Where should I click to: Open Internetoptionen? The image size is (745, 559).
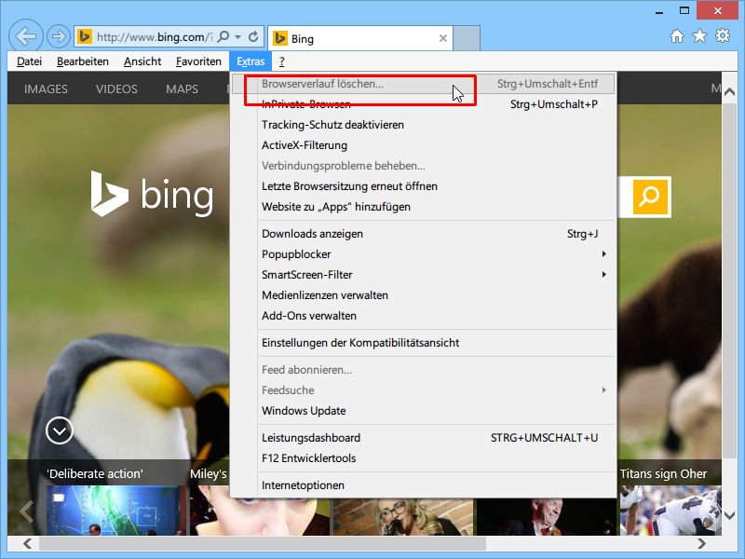pyautogui.click(x=423, y=484)
